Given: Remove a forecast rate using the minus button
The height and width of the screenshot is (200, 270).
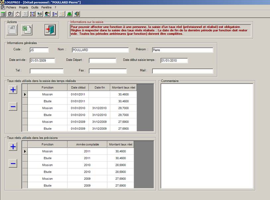Looking at the screenshot, I should tap(13, 163).
